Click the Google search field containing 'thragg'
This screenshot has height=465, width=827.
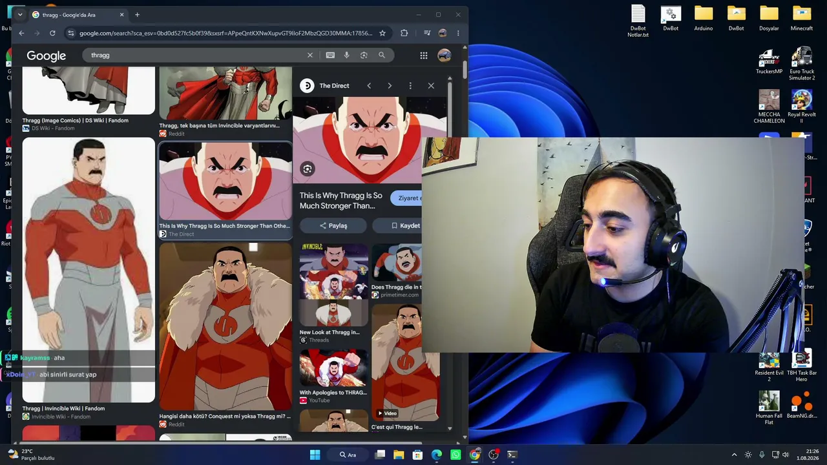(194, 56)
